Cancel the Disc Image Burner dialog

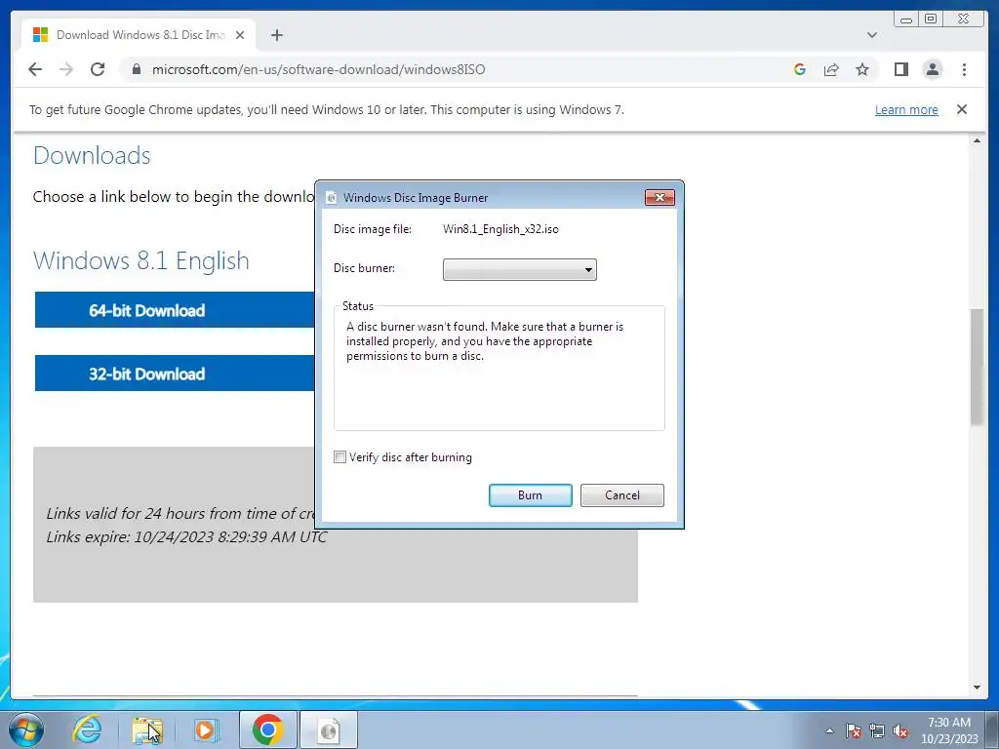point(621,495)
